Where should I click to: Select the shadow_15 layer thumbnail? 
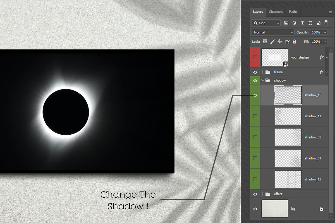click(x=288, y=95)
